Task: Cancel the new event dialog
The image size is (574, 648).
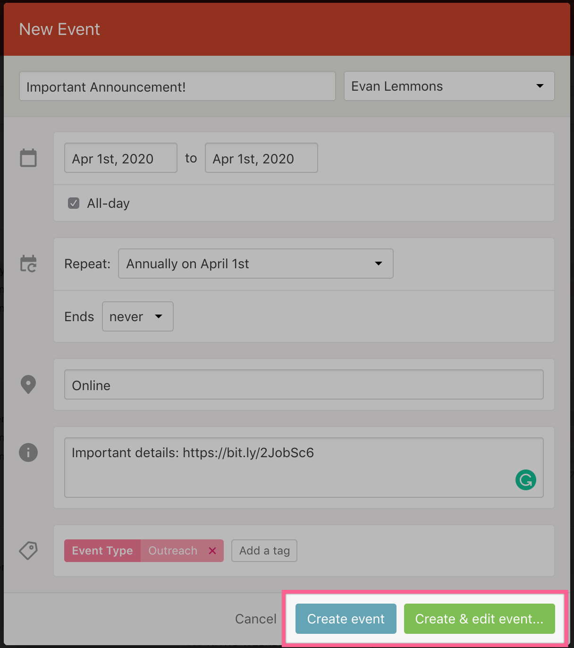Action: [x=255, y=619]
